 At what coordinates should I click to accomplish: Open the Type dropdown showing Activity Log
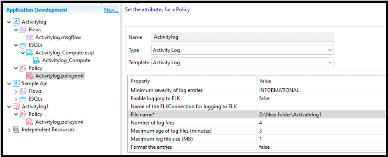tap(242, 50)
